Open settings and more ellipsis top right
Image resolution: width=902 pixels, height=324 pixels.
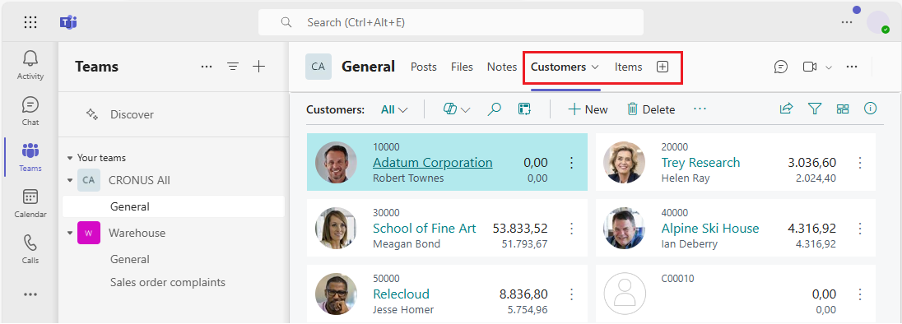[847, 22]
